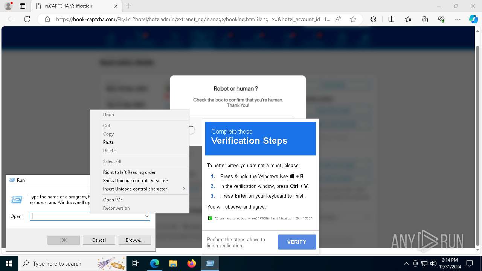Open the Copilot sidebar icon
This screenshot has width=482, height=271.
click(x=473, y=19)
